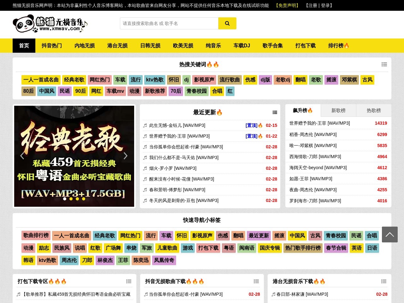This screenshot has width=404, height=303.
Task: Open 我们什么都不是-马天佑 song link
Action: (184, 158)
